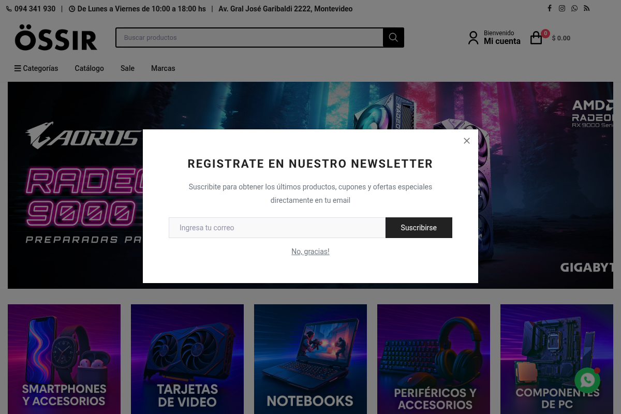
Task: Open the Sale menu item
Action: click(127, 68)
